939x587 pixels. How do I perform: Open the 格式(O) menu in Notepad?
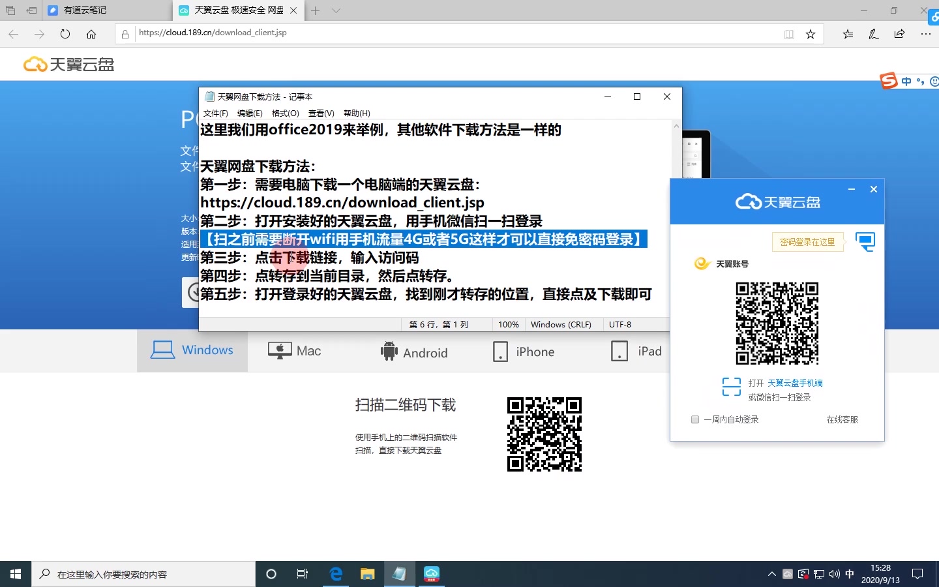pos(286,113)
